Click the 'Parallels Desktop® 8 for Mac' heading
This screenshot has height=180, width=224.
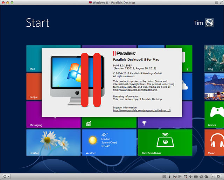136,60
